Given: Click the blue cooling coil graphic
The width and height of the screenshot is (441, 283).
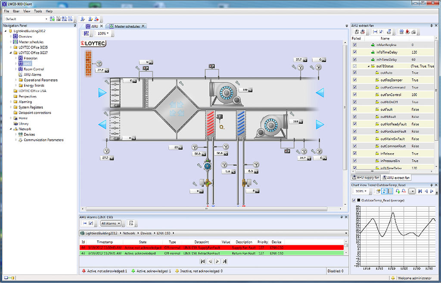Looking at the screenshot, I should pos(241,123).
